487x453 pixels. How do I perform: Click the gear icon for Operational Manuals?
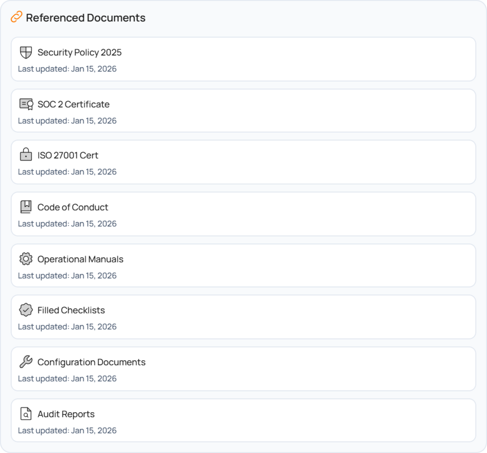(x=26, y=259)
